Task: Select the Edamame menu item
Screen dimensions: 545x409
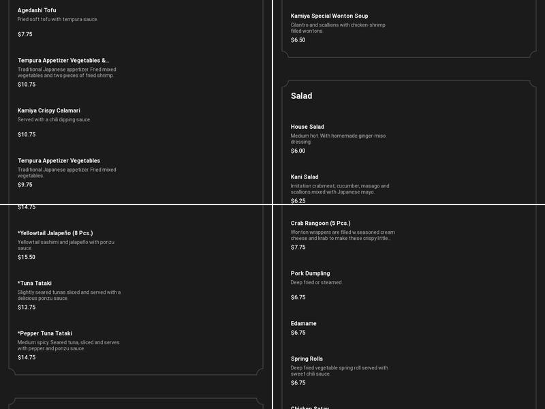Action: 304,324
